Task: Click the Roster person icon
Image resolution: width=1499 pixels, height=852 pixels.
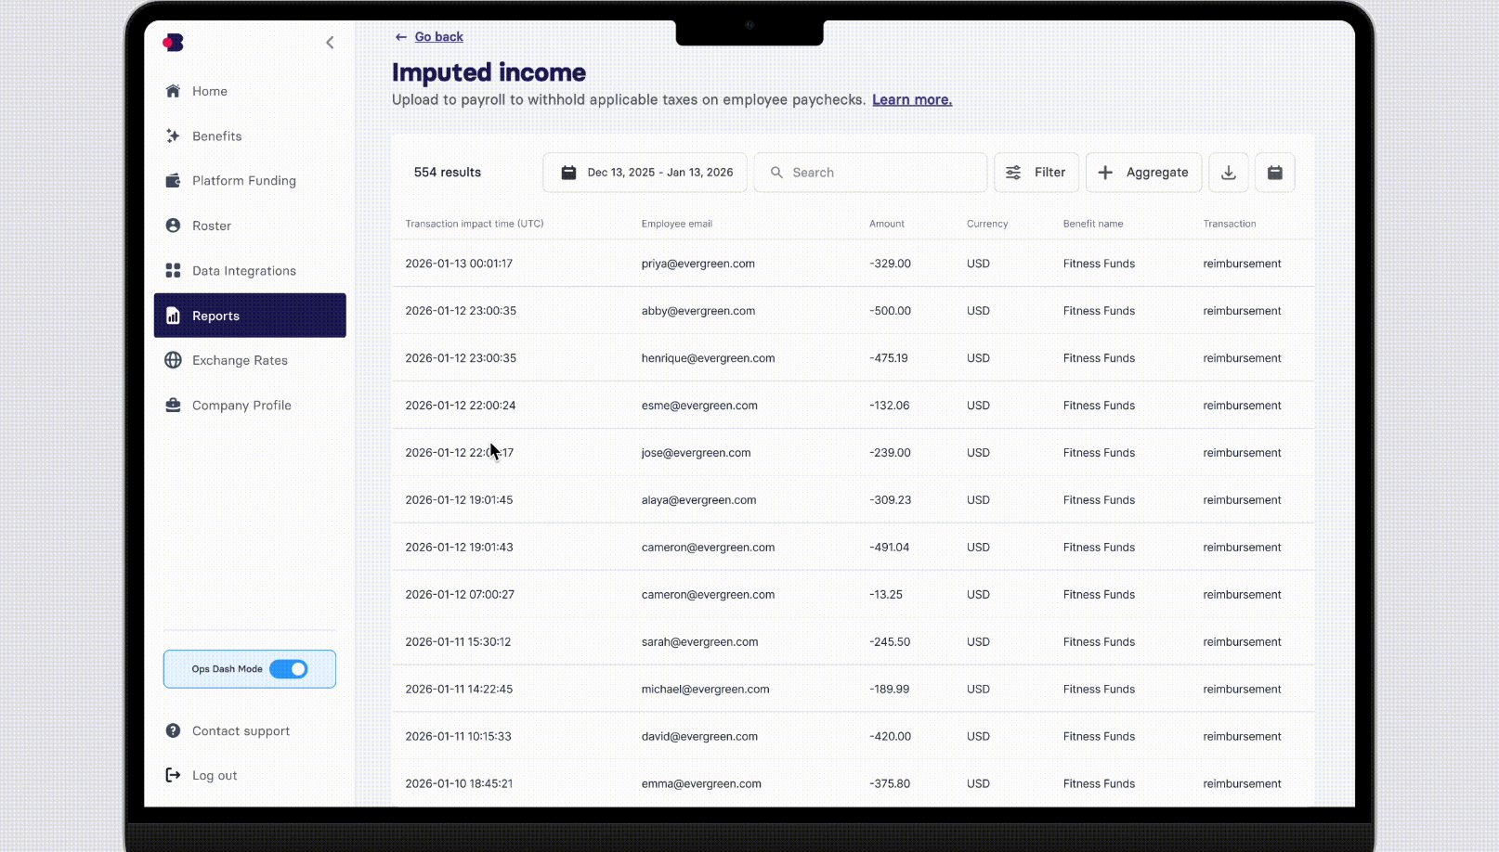Action: pyautogui.click(x=173, y=226)
